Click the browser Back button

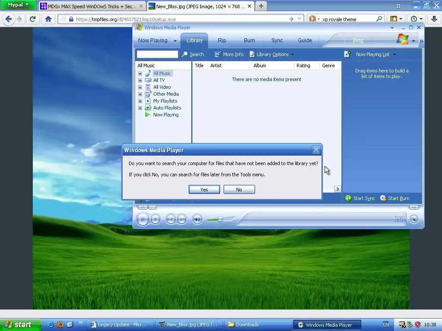pos(9,19)
